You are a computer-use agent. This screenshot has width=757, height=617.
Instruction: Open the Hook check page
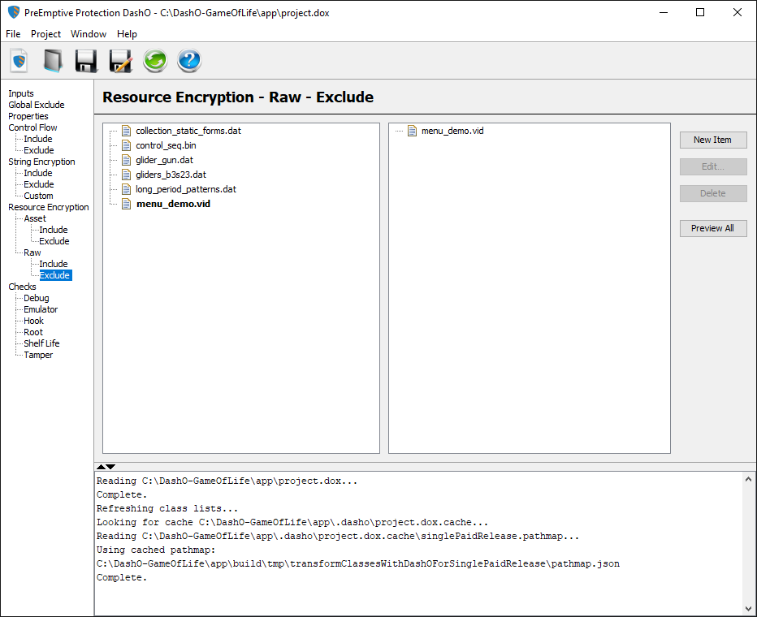33,321
